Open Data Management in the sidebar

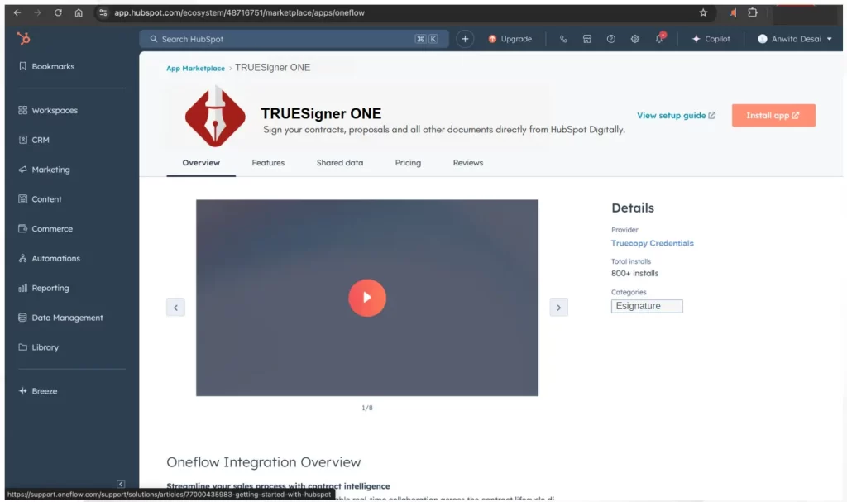pyautogui.click(x=60, y=318)
